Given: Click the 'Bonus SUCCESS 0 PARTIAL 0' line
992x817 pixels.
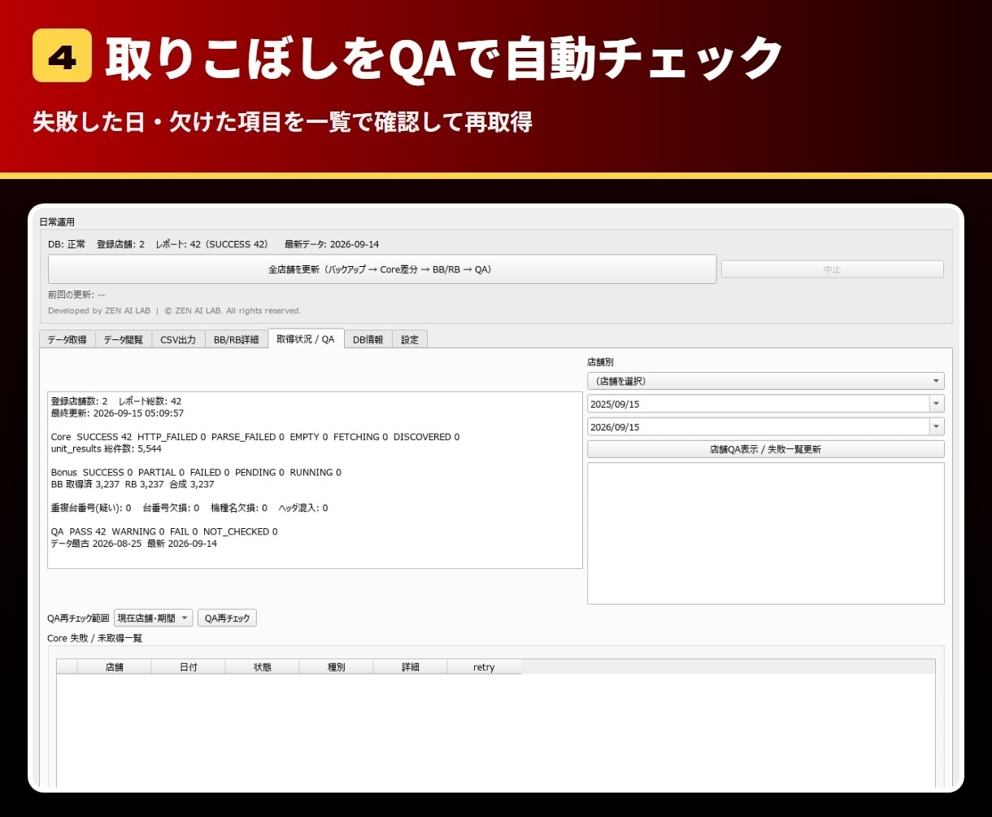Looking at the screenshot, I should 196,472.
